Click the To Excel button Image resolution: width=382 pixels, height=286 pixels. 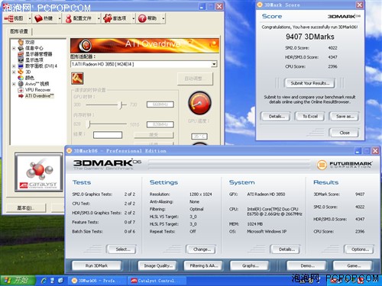click(x=310, y=117)
